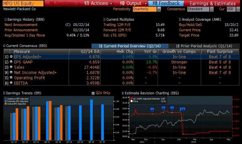Click the second blue event marker in January

(x=172, y=108)
